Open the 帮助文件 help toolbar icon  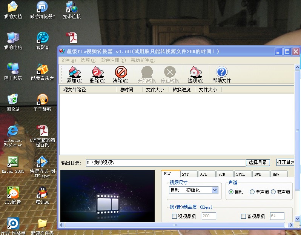coord(222,74)
